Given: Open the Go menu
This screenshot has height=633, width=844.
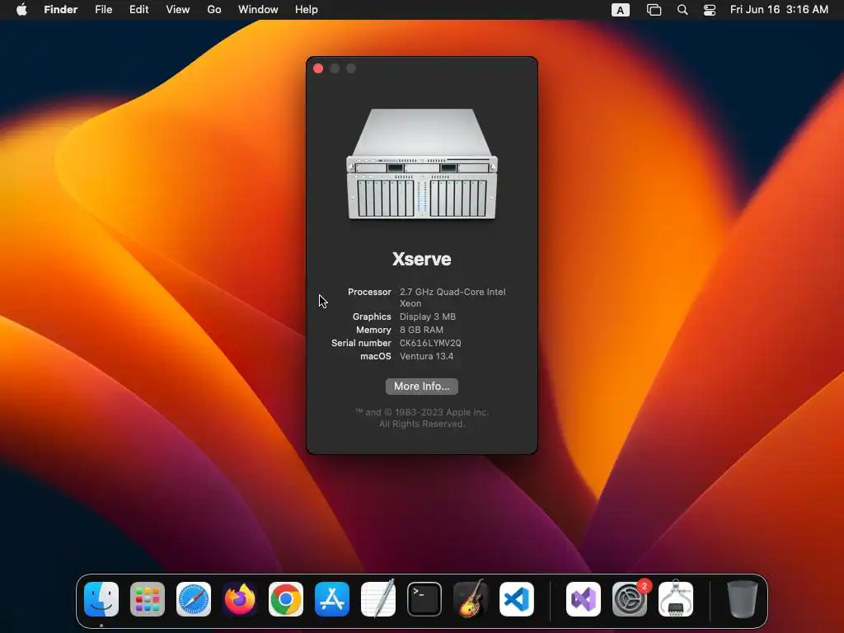Looking at the screenshot, I should click(x=214, y=10).
